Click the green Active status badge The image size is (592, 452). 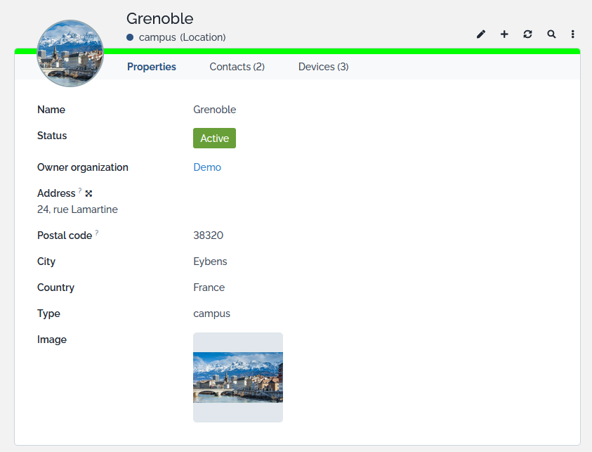[214, 138]
